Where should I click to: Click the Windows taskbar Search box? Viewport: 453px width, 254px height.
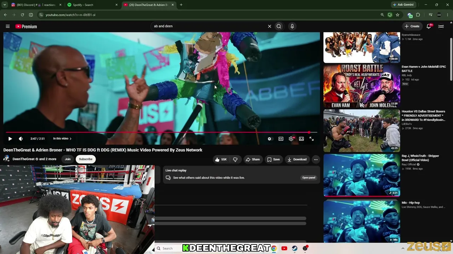(x=168, y=248)
